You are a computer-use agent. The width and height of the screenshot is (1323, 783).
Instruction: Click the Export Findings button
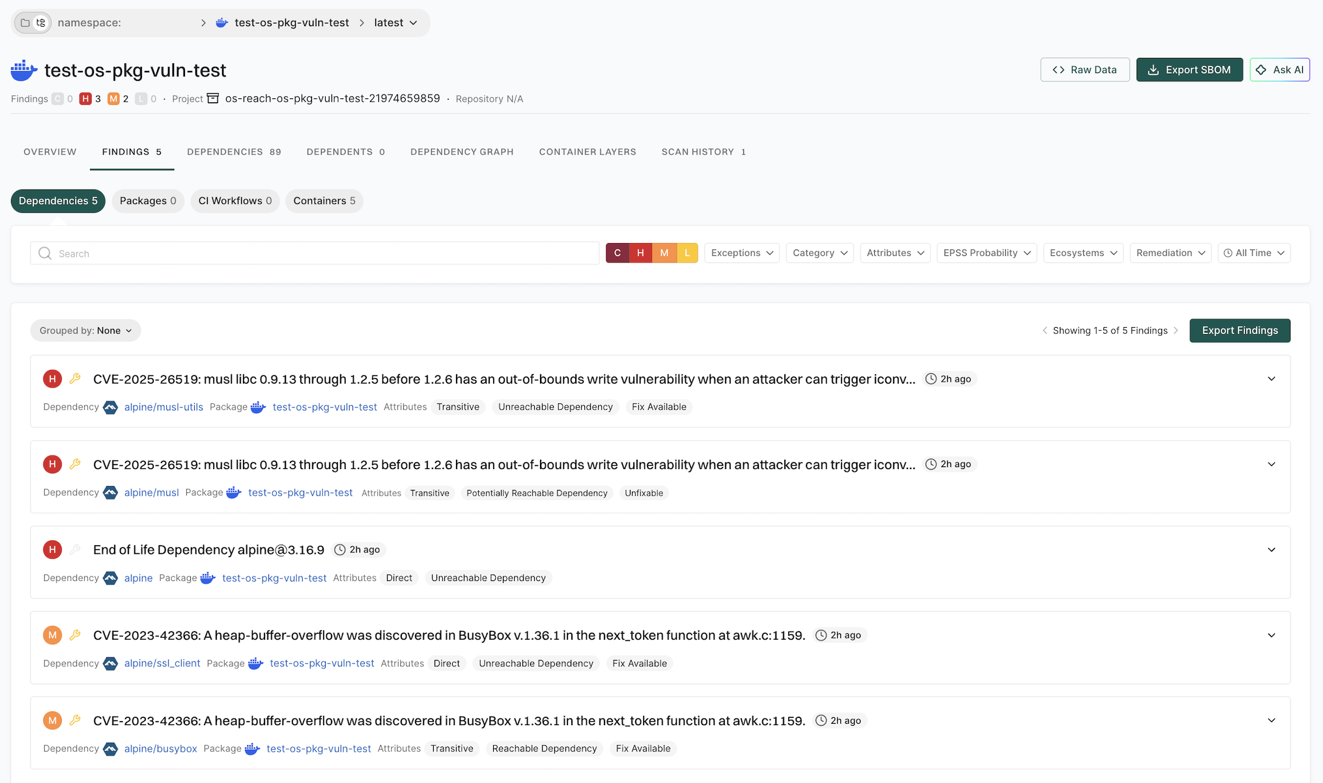[x=1240, y=330]
